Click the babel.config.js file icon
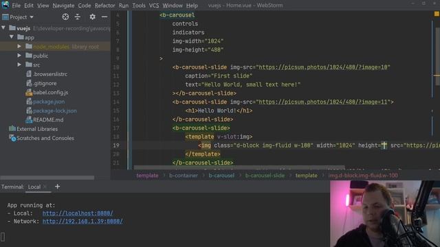 (x=29, y=93)
